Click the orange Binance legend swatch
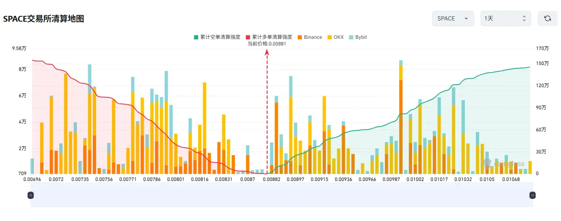Screen dimensions: 561x221 [x=299, y=37]
